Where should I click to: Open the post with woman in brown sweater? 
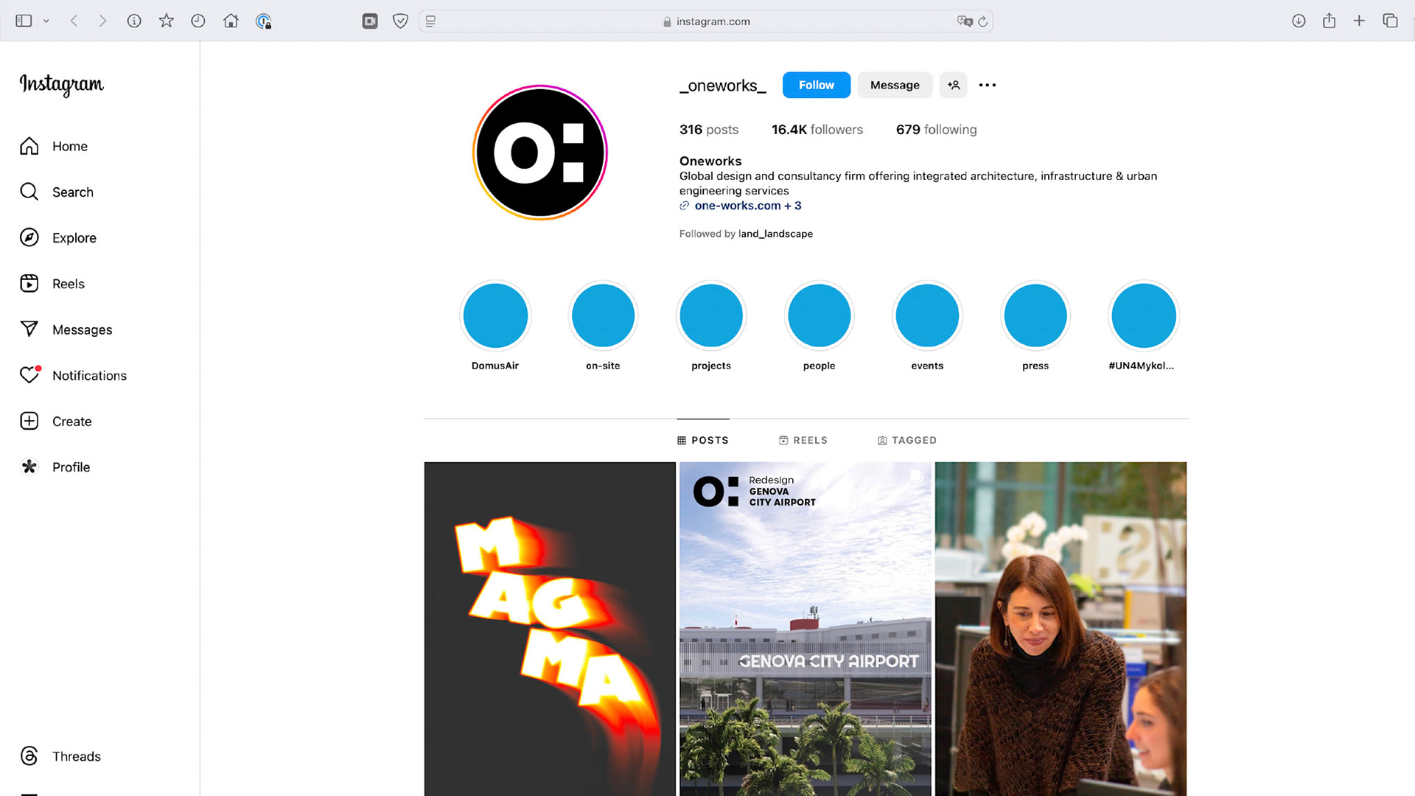click(1061, 629)
